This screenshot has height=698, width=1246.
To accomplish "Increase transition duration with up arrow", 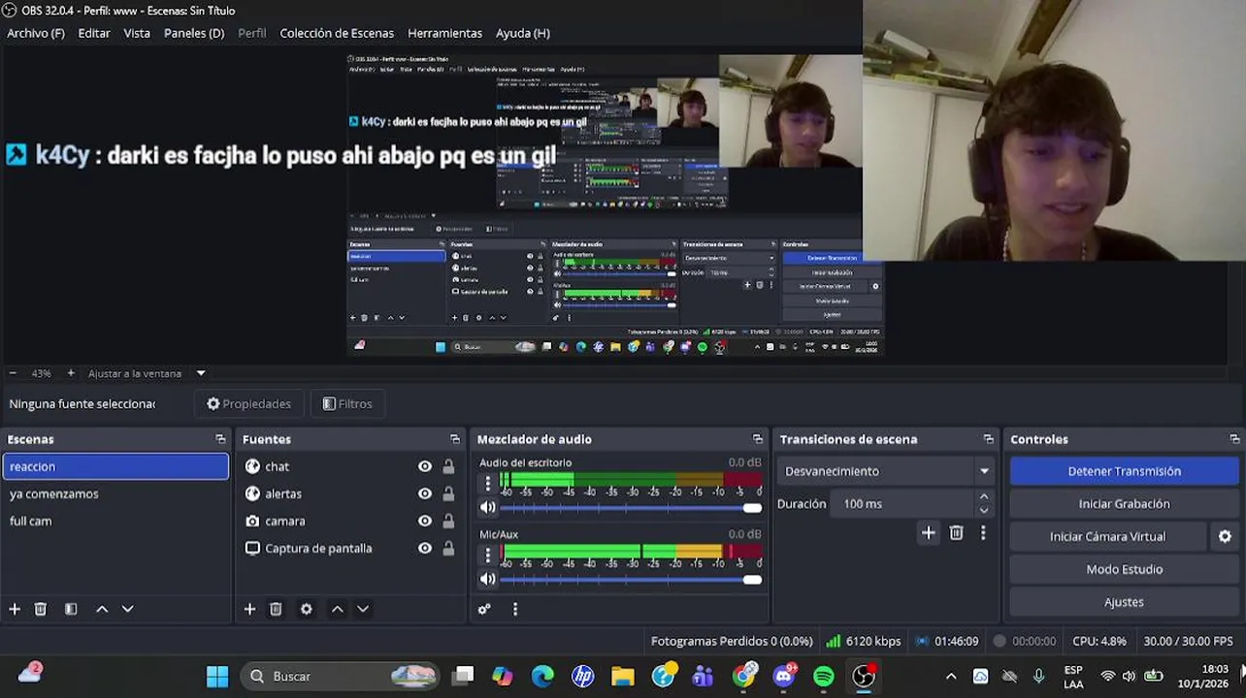I will click(x=984, y=497).
